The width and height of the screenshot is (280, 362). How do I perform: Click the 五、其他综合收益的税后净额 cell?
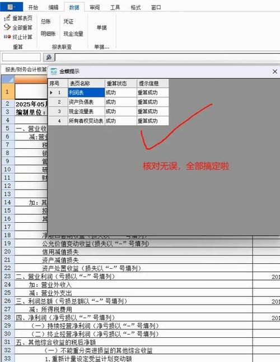tap(134, 342)
